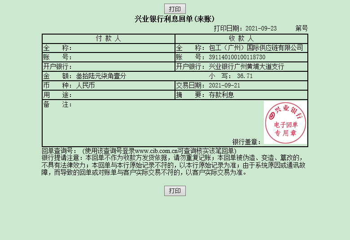
Task: Click the 用途 label
Action: coord(57,95)
